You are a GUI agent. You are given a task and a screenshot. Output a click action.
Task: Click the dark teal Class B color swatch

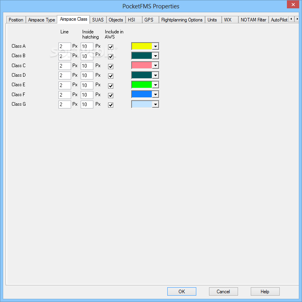(x=142, y=56)
